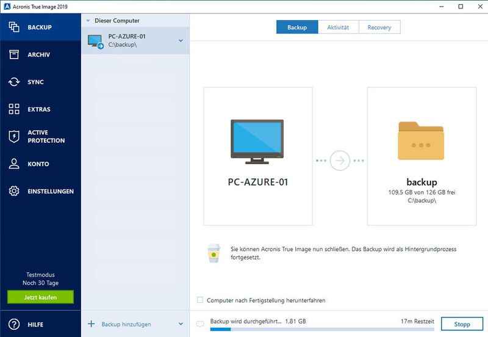Screen dimensions: 488x337
Task: Select SYNC in the sidebar
Action: coord(40,82)
